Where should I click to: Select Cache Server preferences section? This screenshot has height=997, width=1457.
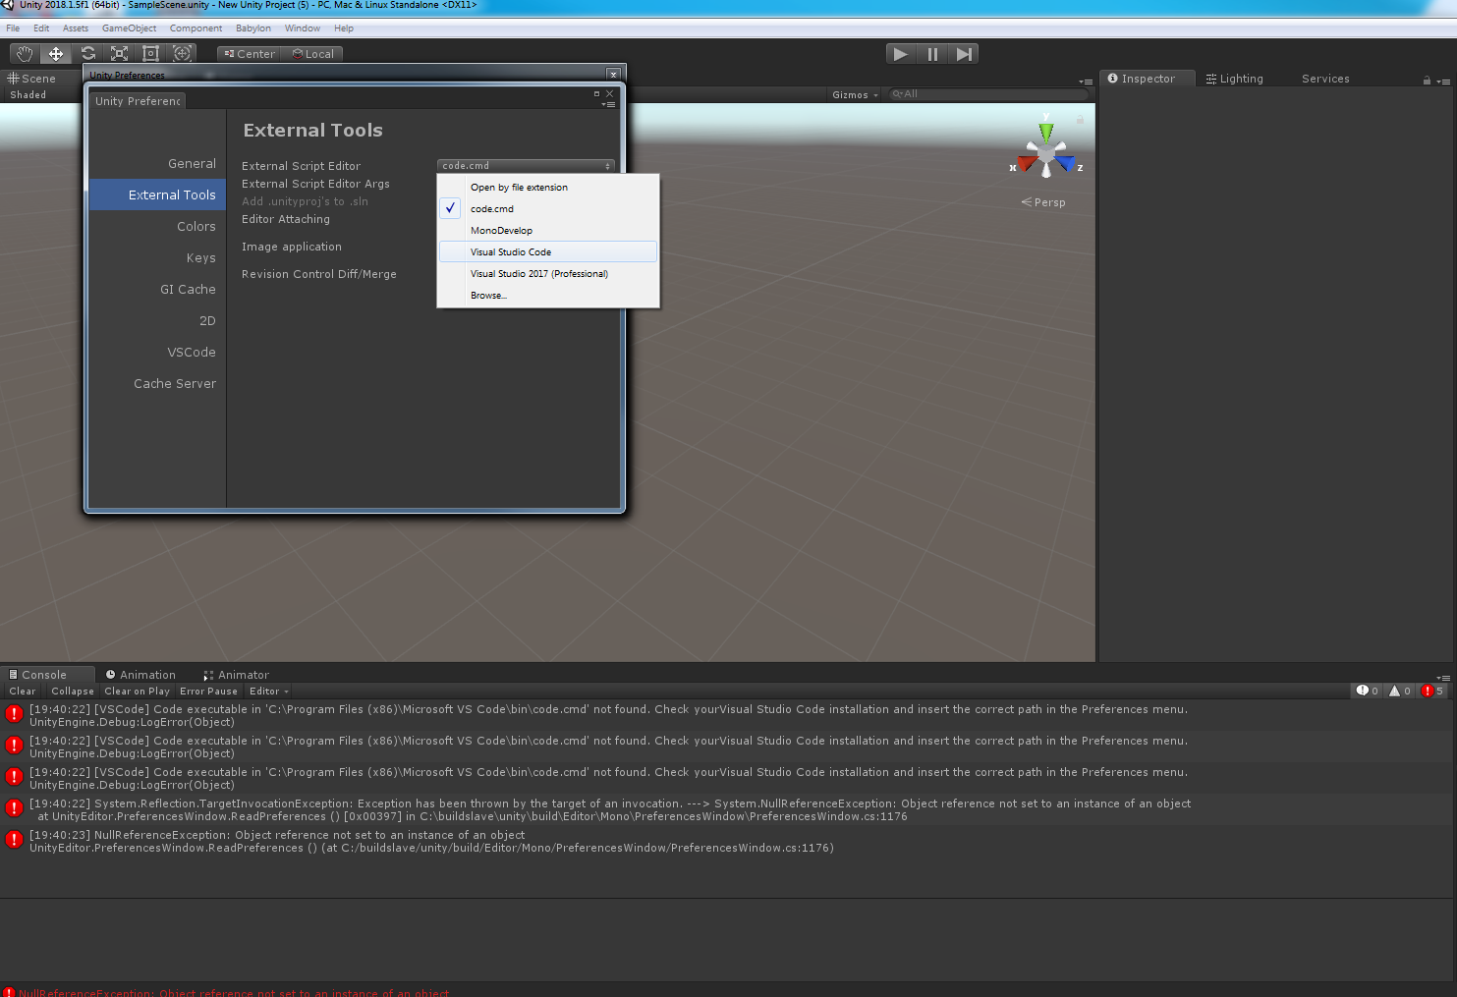(x=157, y=384)
